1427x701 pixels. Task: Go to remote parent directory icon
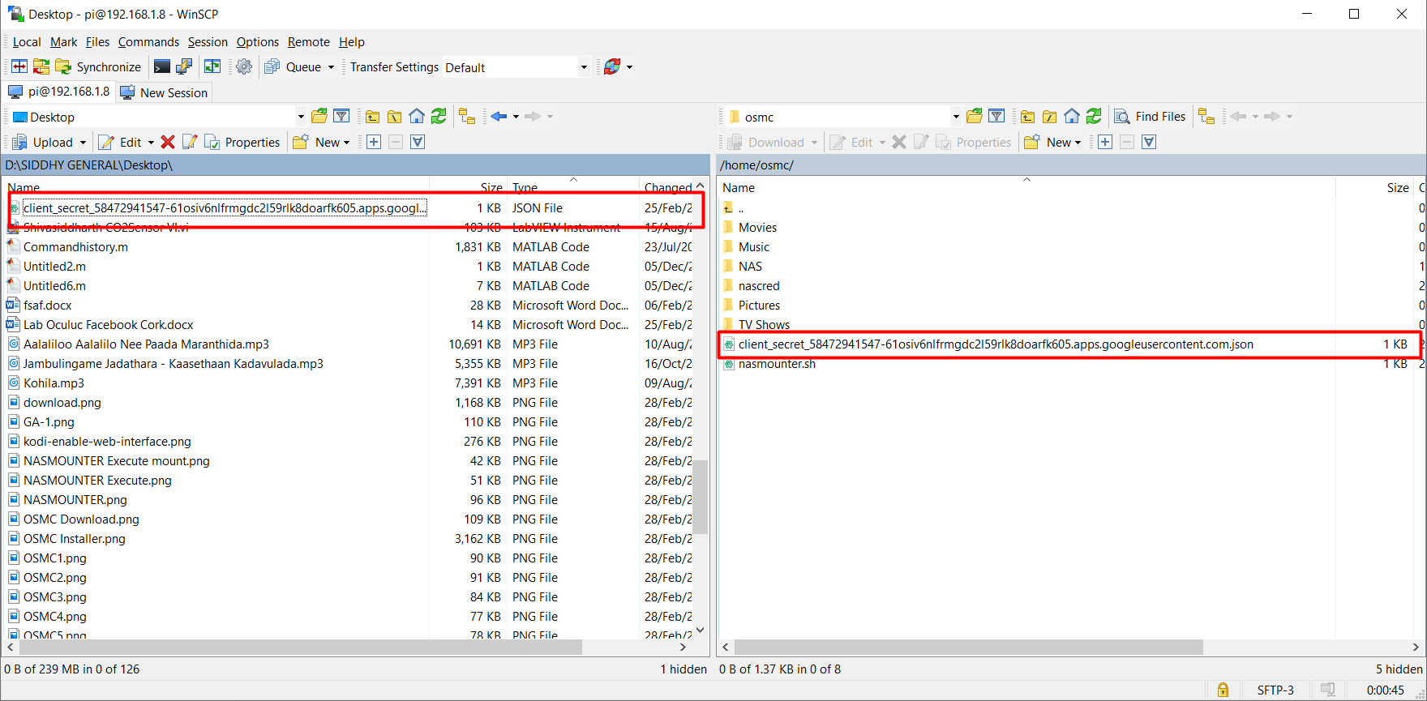[1027, 117]
